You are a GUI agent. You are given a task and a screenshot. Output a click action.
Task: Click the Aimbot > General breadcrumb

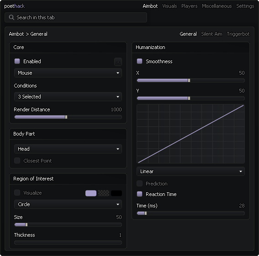[28, 34]
